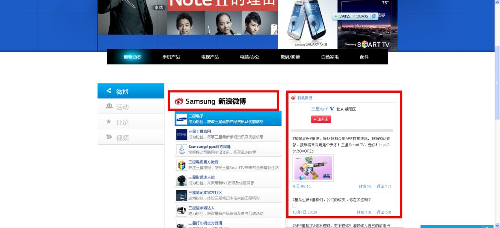Click the 新浪微博 link in feed header
The height and width of the screenshot is (228, 500).
point(305,98)
